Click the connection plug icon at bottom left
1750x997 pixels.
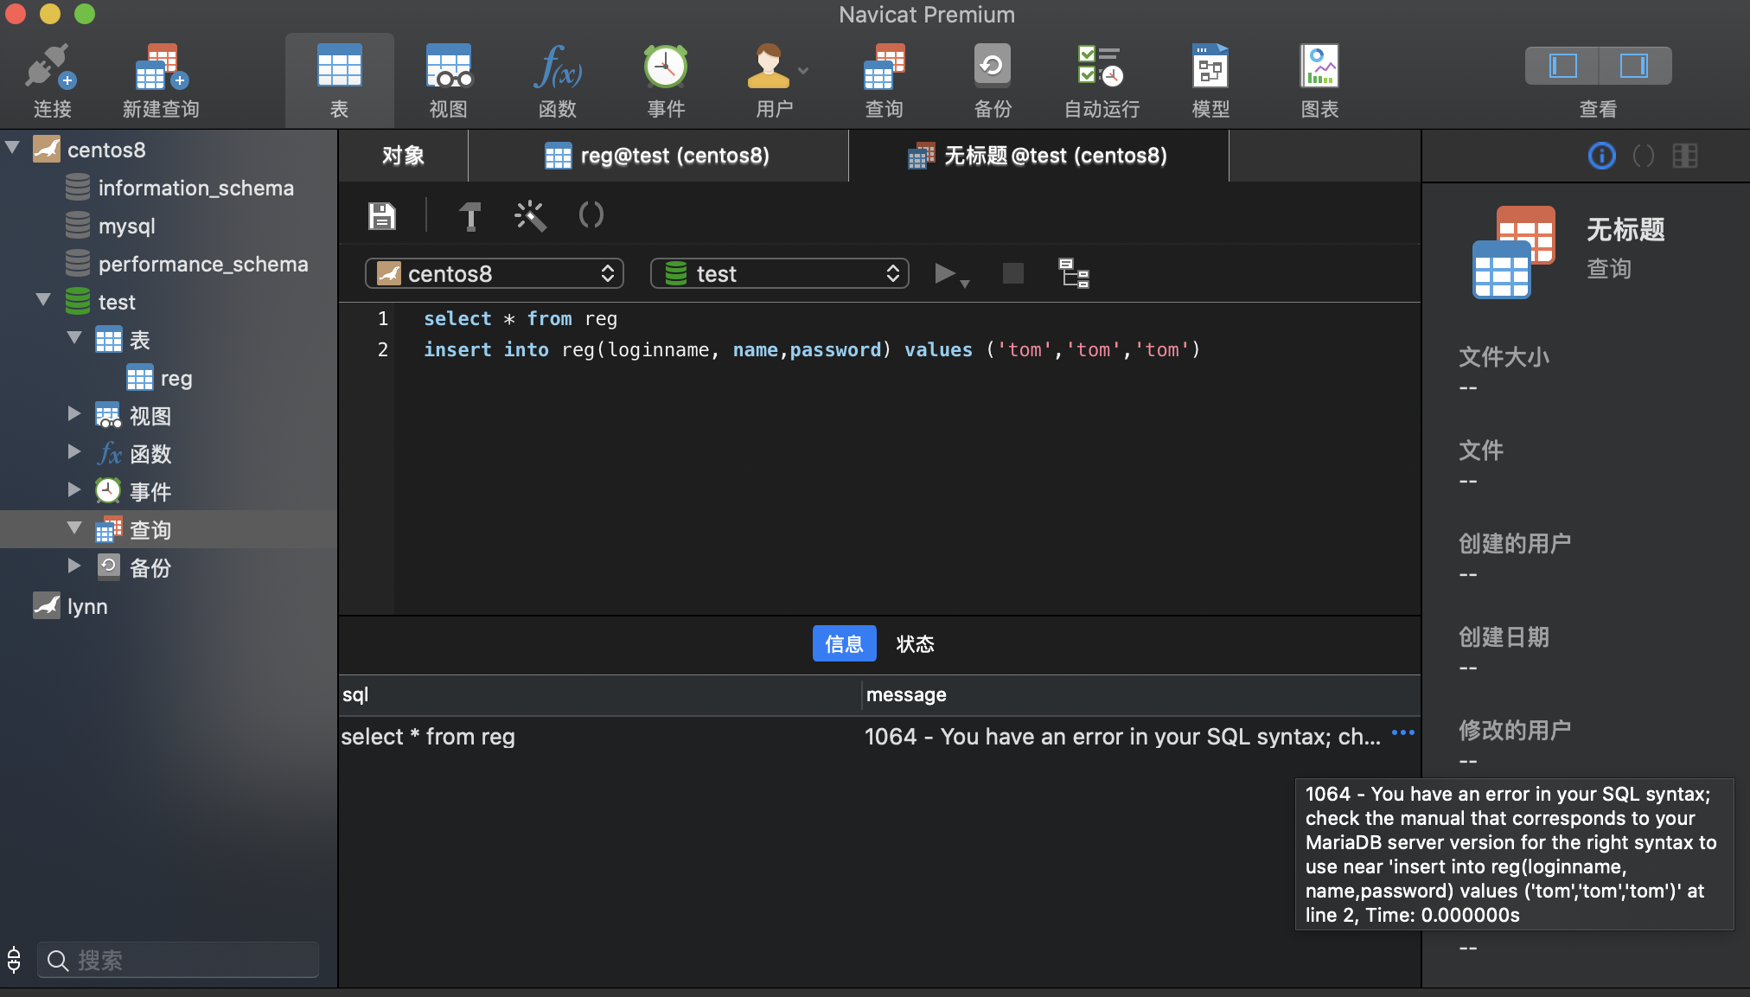coord(14,960)
